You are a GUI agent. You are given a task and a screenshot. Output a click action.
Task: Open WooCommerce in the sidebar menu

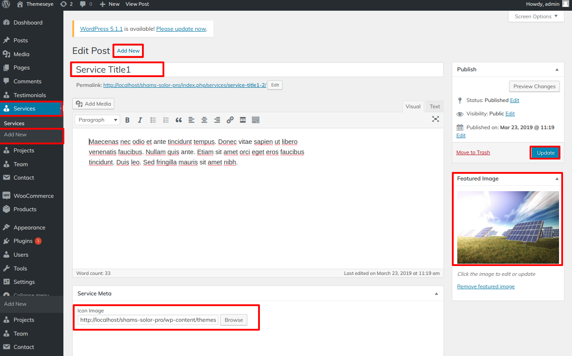(x=33, y=196)
